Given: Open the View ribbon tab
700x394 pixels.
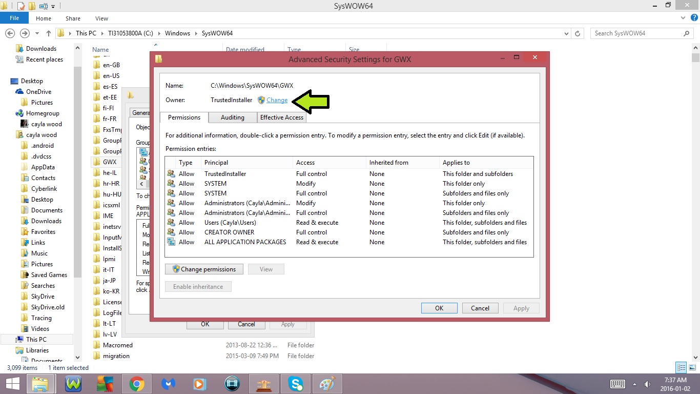Looking at the screenshot, I should click(x=101, y=18).
